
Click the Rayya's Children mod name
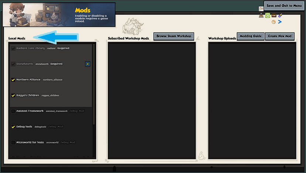pyautogui.click(x=28, y=95)
